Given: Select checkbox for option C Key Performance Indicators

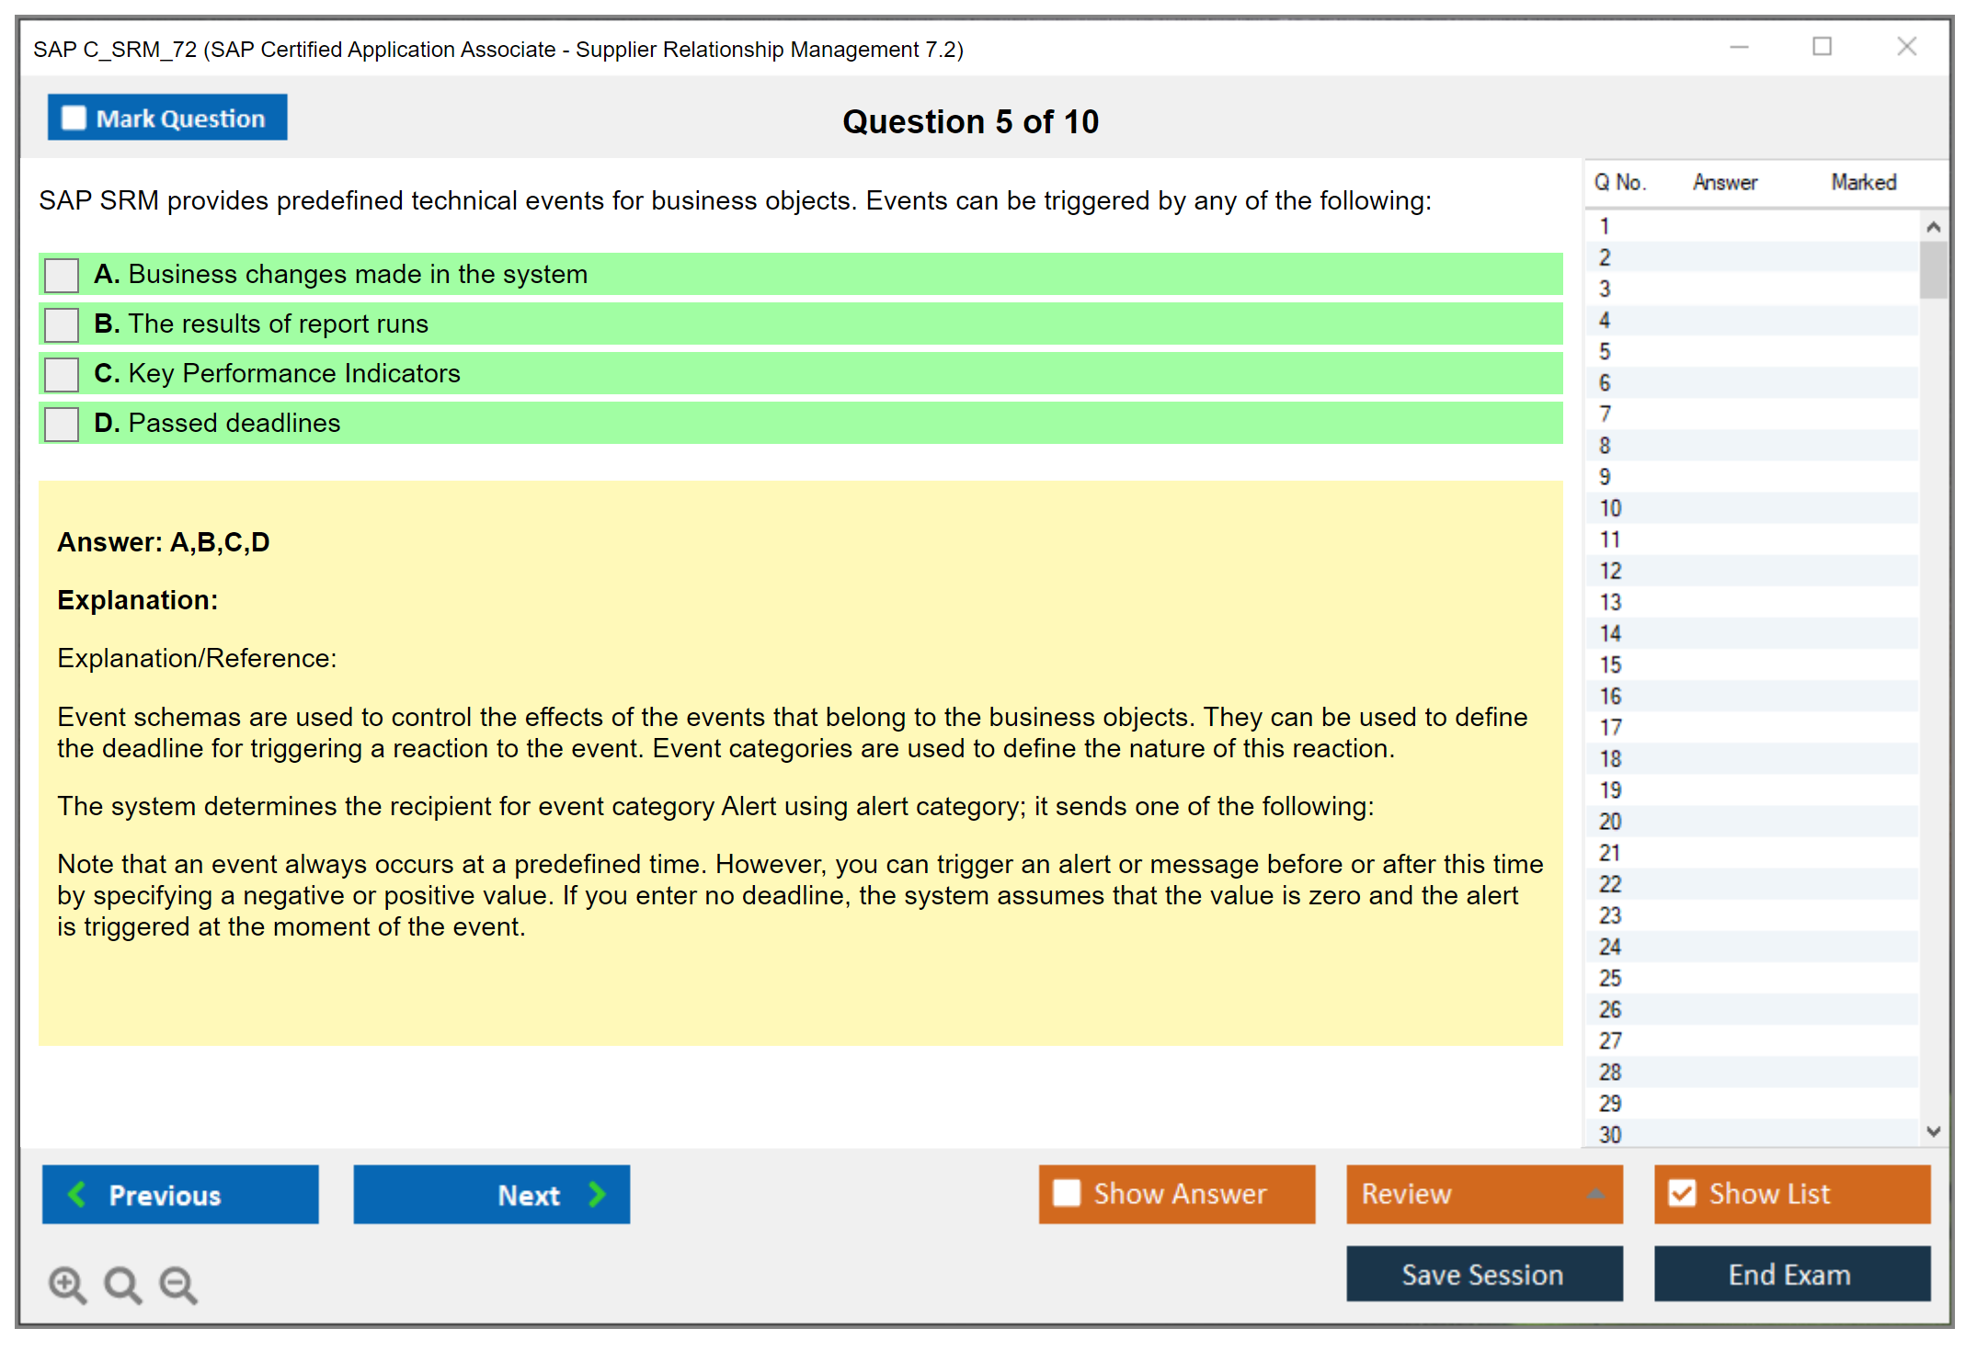Looking at the screenshot, I should click(62, 374).
